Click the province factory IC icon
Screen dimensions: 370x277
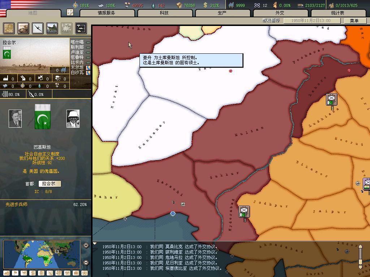click(x=6, y=78)
